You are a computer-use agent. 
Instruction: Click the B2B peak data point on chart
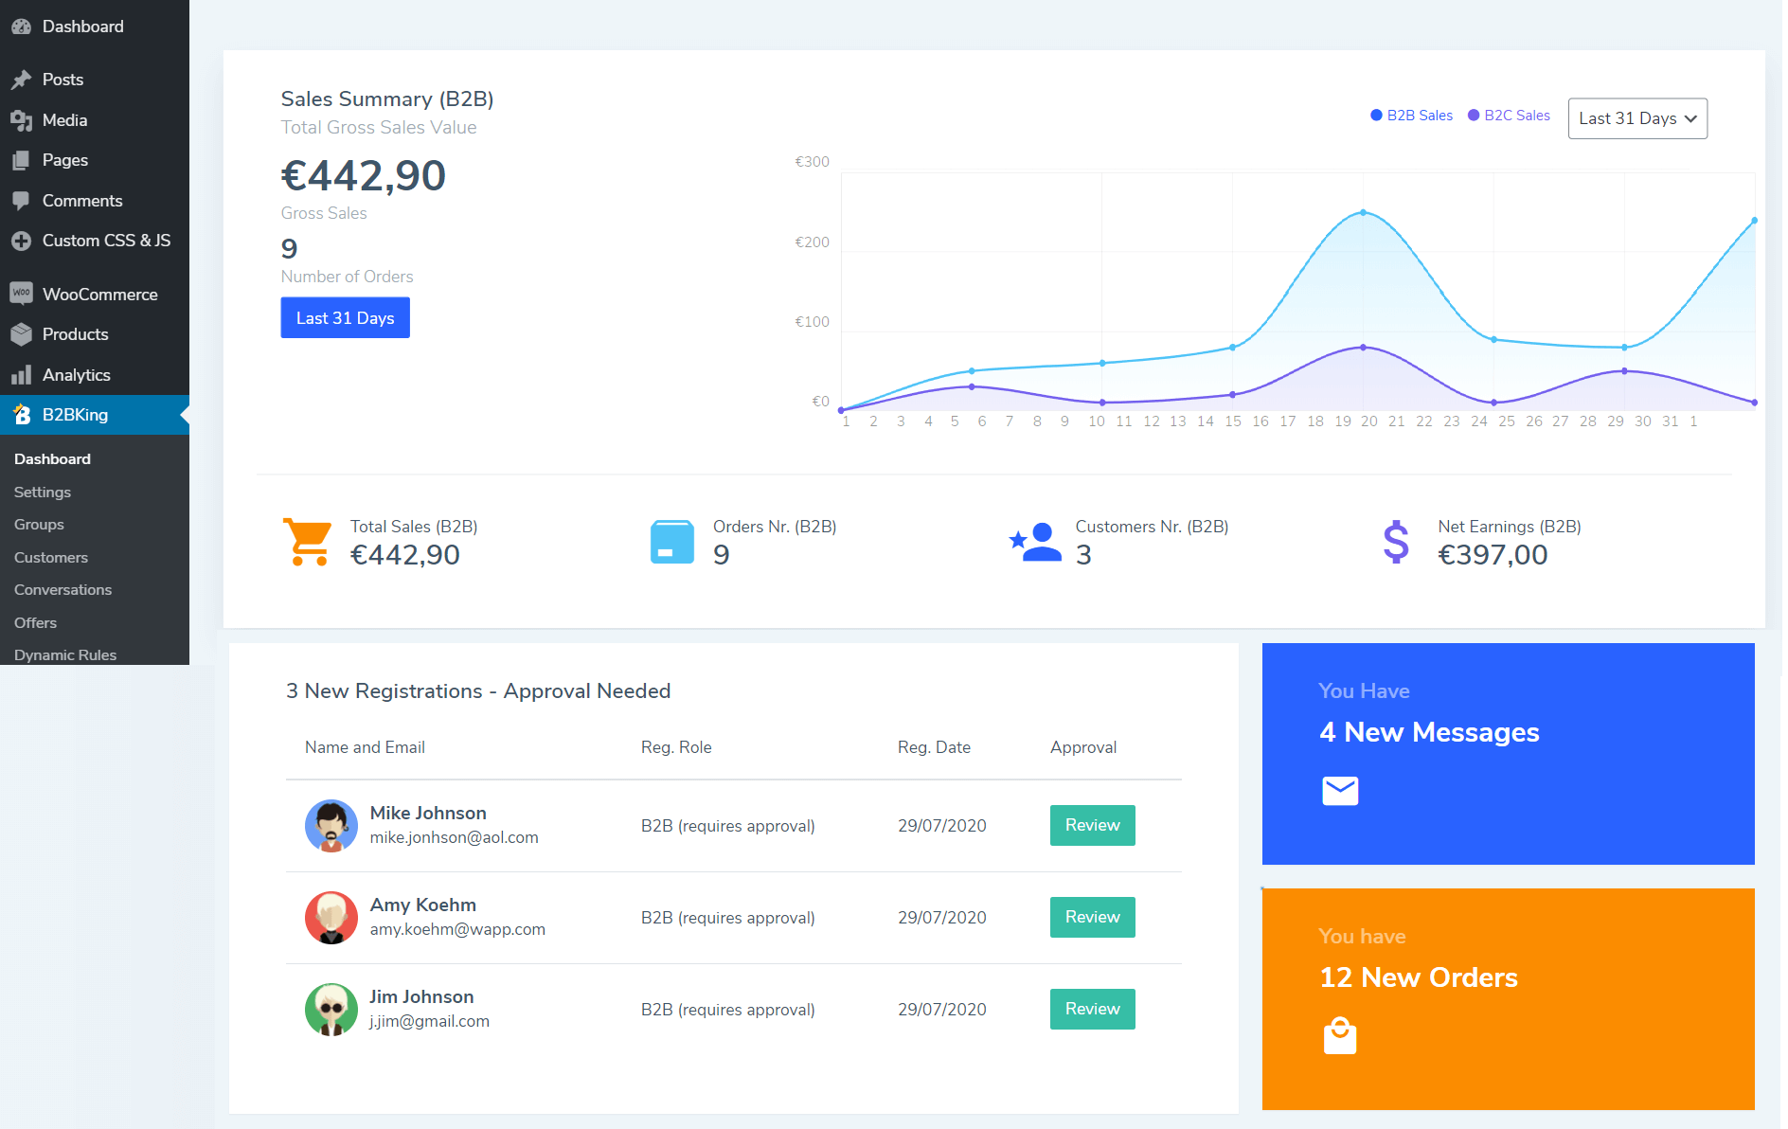pyautogui.click(x=1363, y=212)
